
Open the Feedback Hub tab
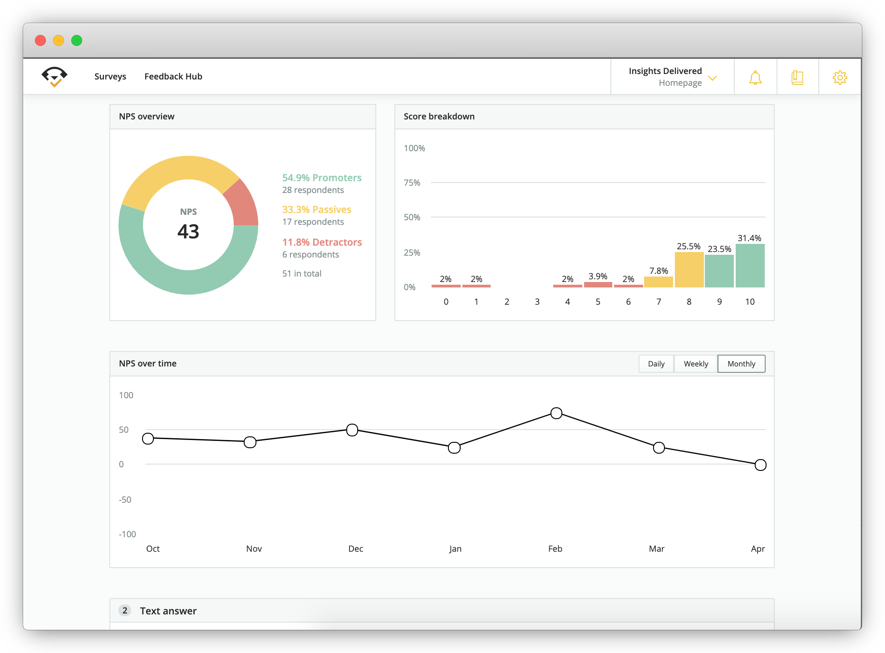[x=173, y=76]
